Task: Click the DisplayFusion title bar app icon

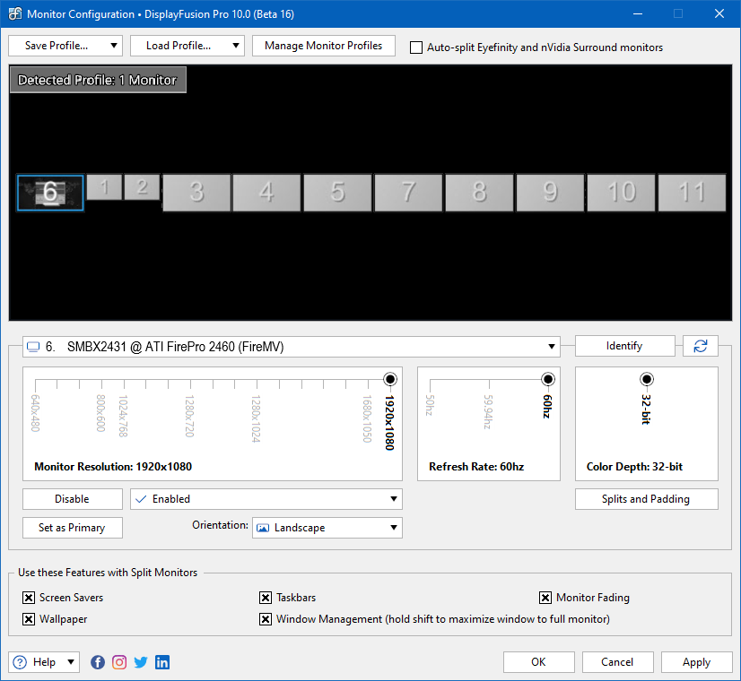Action: pyautogui.click(x=14, y=13)
